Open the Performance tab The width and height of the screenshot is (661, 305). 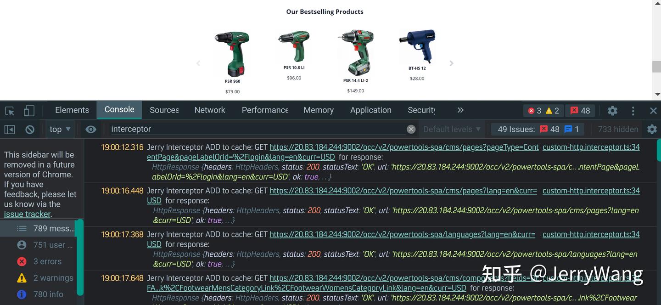265,110
